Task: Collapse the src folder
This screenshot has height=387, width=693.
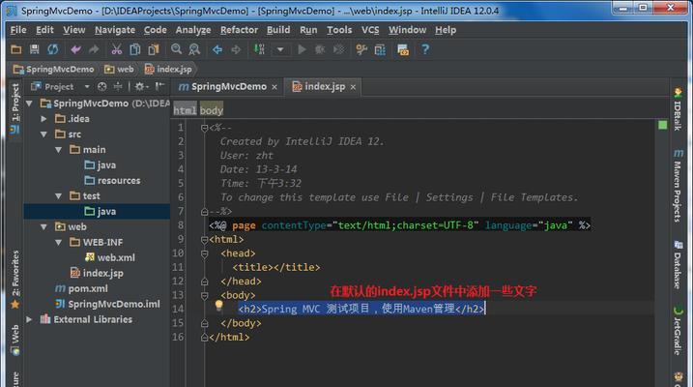Action: click(43, 134)
